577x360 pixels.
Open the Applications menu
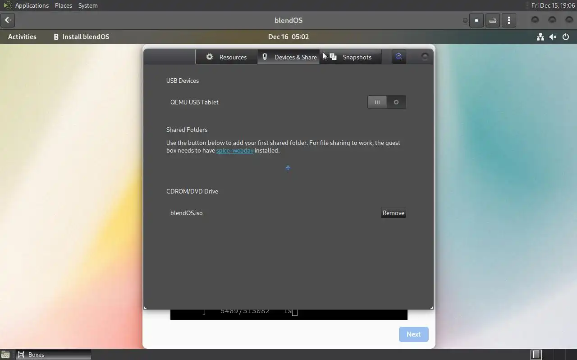(x=32, y=5)
